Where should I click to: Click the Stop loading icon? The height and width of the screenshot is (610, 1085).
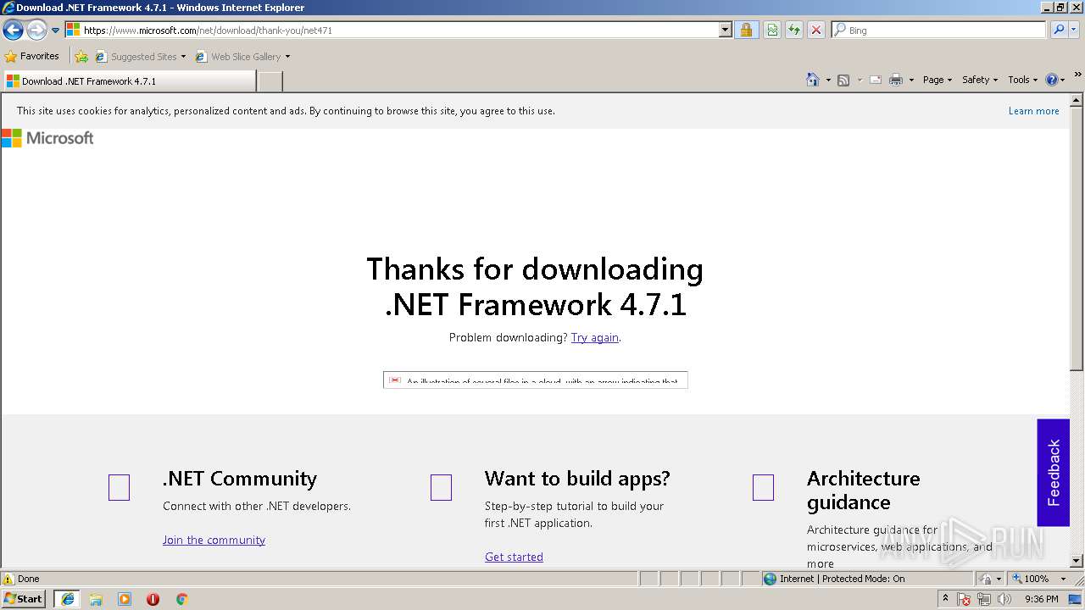[815, 30]
